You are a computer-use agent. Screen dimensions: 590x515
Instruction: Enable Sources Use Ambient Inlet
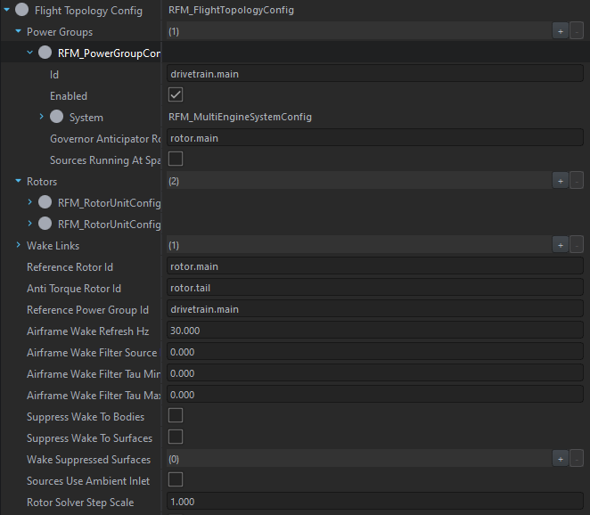176,479
